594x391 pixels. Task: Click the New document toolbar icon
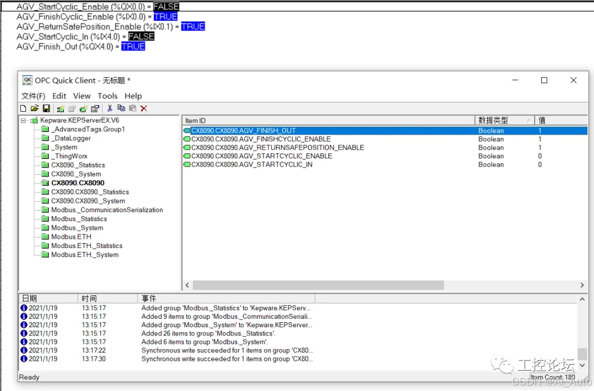click(23, 108)
